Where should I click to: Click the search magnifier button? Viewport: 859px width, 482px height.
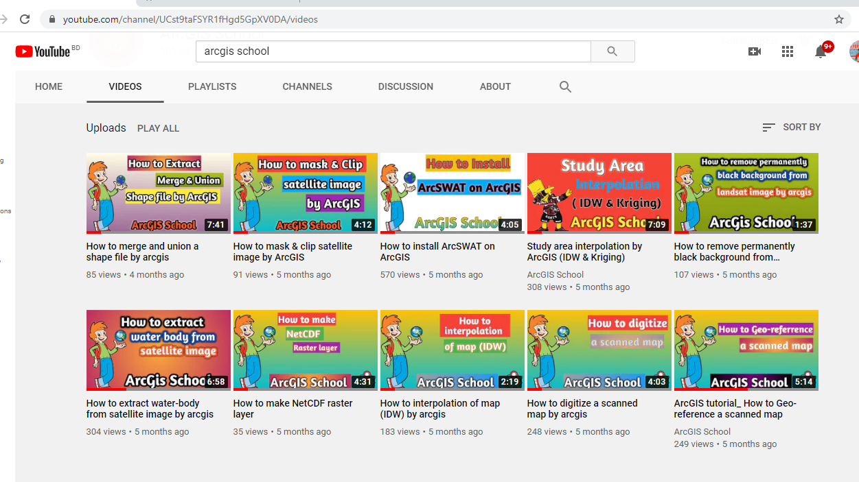tap(612, 51)
